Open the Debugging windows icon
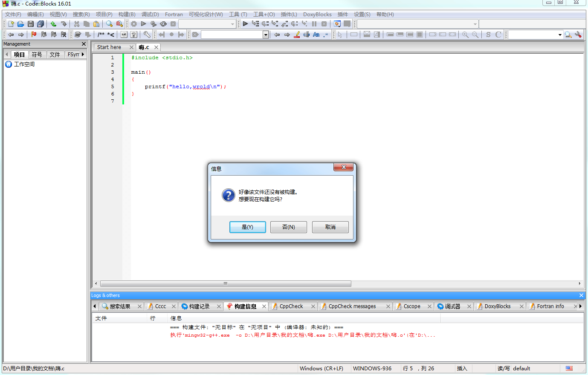This screenshot has height=375, width=588. tap(337, 24)
